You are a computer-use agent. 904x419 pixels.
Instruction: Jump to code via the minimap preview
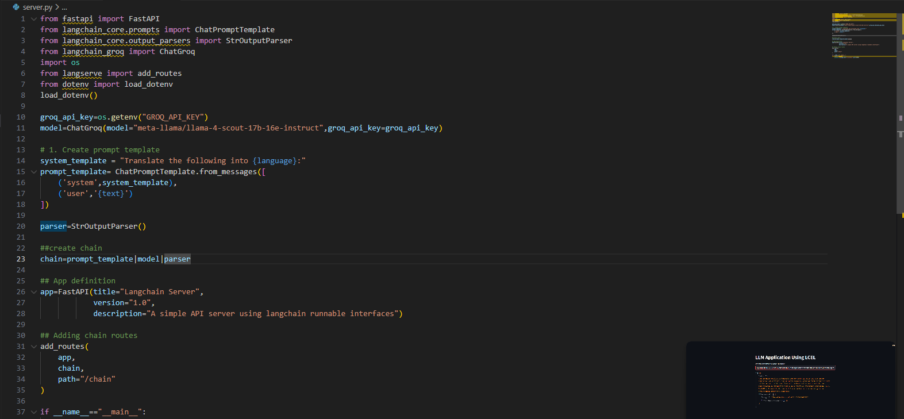(x=864, y=36)
